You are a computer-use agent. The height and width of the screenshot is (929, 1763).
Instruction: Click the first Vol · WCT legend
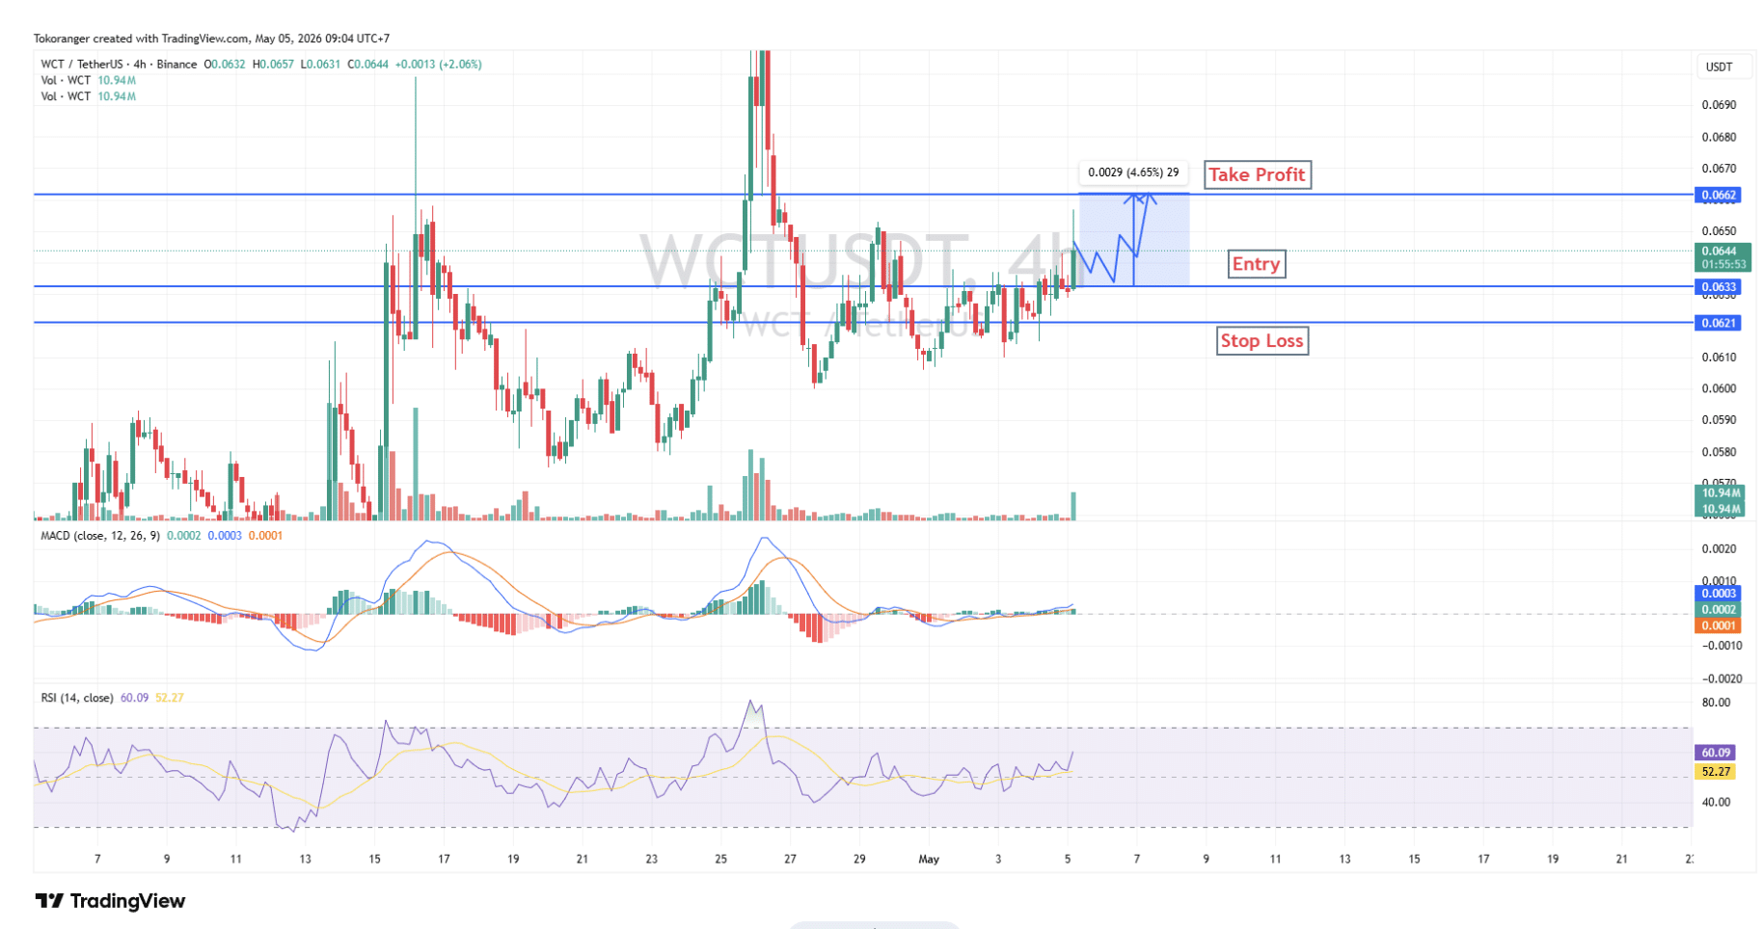click(66, 80)
